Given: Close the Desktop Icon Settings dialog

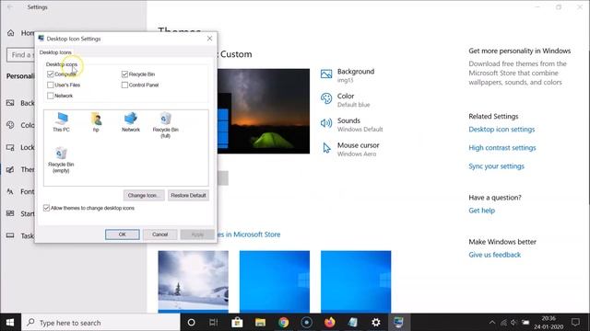Looking at the screenshot, I should [209, 39].
